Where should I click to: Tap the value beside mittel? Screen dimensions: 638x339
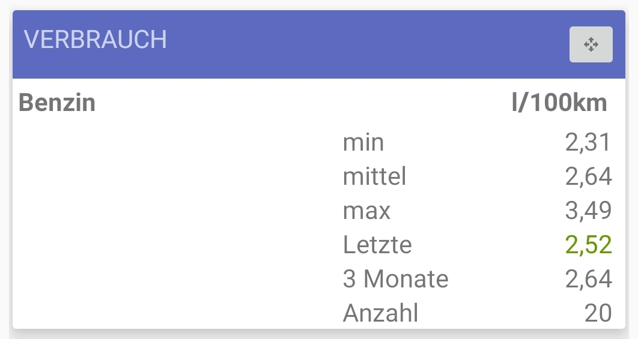point(588,176)
